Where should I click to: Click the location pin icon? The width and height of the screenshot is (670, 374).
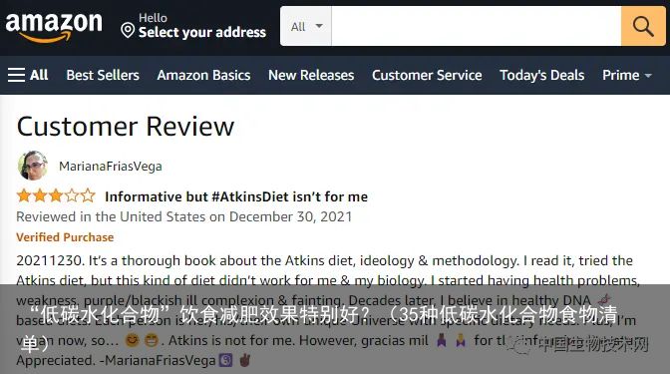pyautogui.click(x=128, y=30)
